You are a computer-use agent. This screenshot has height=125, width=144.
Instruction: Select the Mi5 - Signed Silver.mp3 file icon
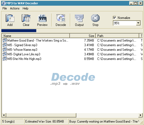pos(5,45)
